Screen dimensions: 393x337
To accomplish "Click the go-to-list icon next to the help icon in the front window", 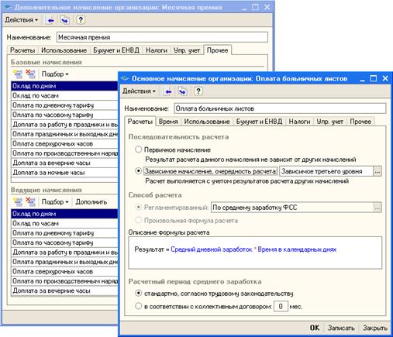I will tap(182, 91).
